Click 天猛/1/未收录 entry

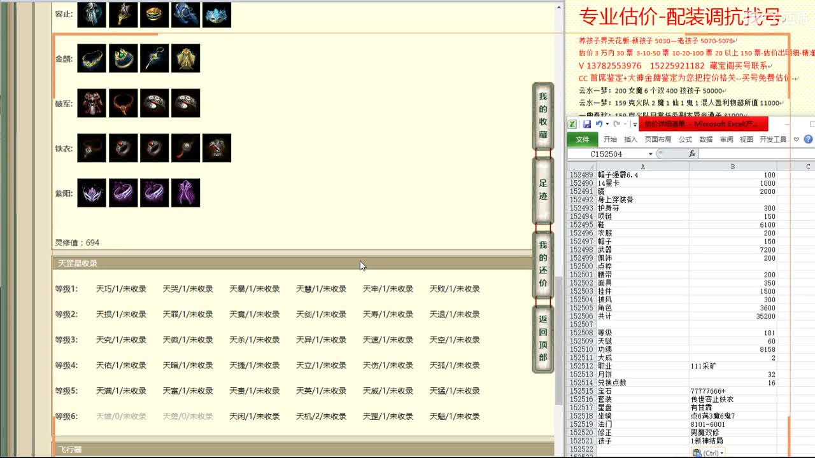[455, 391]
